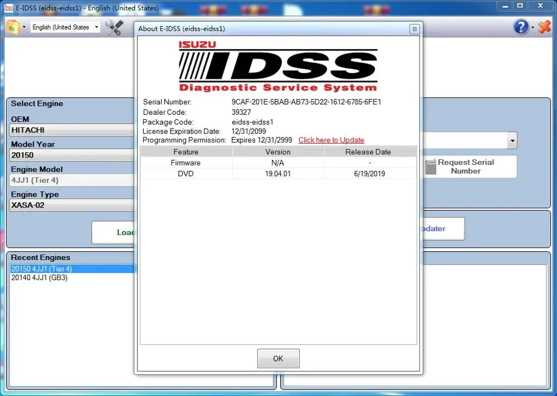Close the About dialog with its corner close box
557x396 pixels.
click(414, 28)
